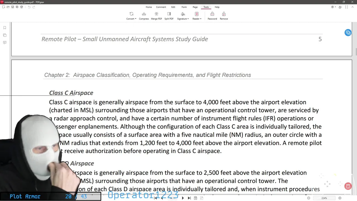Open the Signature dropdown
This screenshot has width=357, height=201.
(x=183, y=16)
